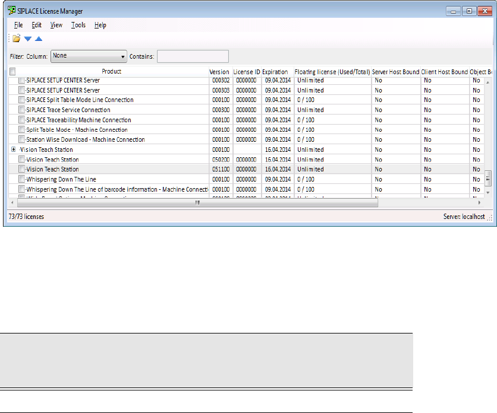Open the File menu
The height and width of the screenshot is (413, 497).
(x=18, y=26)
